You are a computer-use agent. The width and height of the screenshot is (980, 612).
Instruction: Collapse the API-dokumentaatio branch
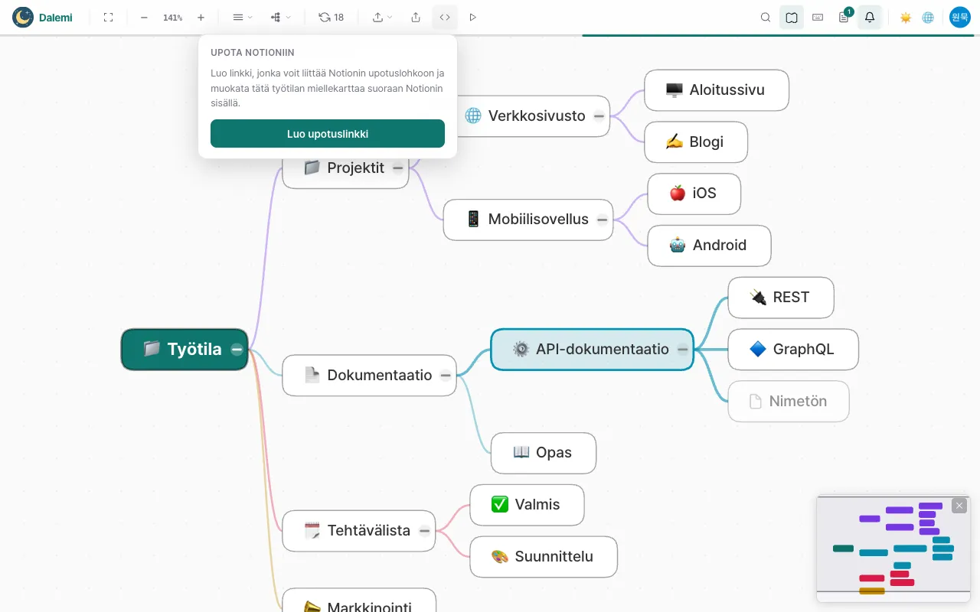pyautogui.click(x=683, y=350)
